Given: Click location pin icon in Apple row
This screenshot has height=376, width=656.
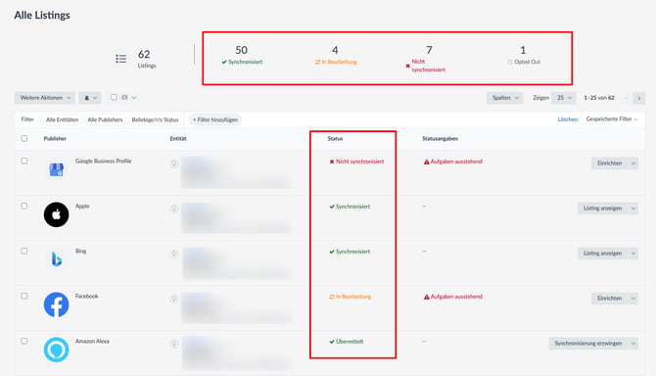Looking at the screenshot, I should point(174,209).
